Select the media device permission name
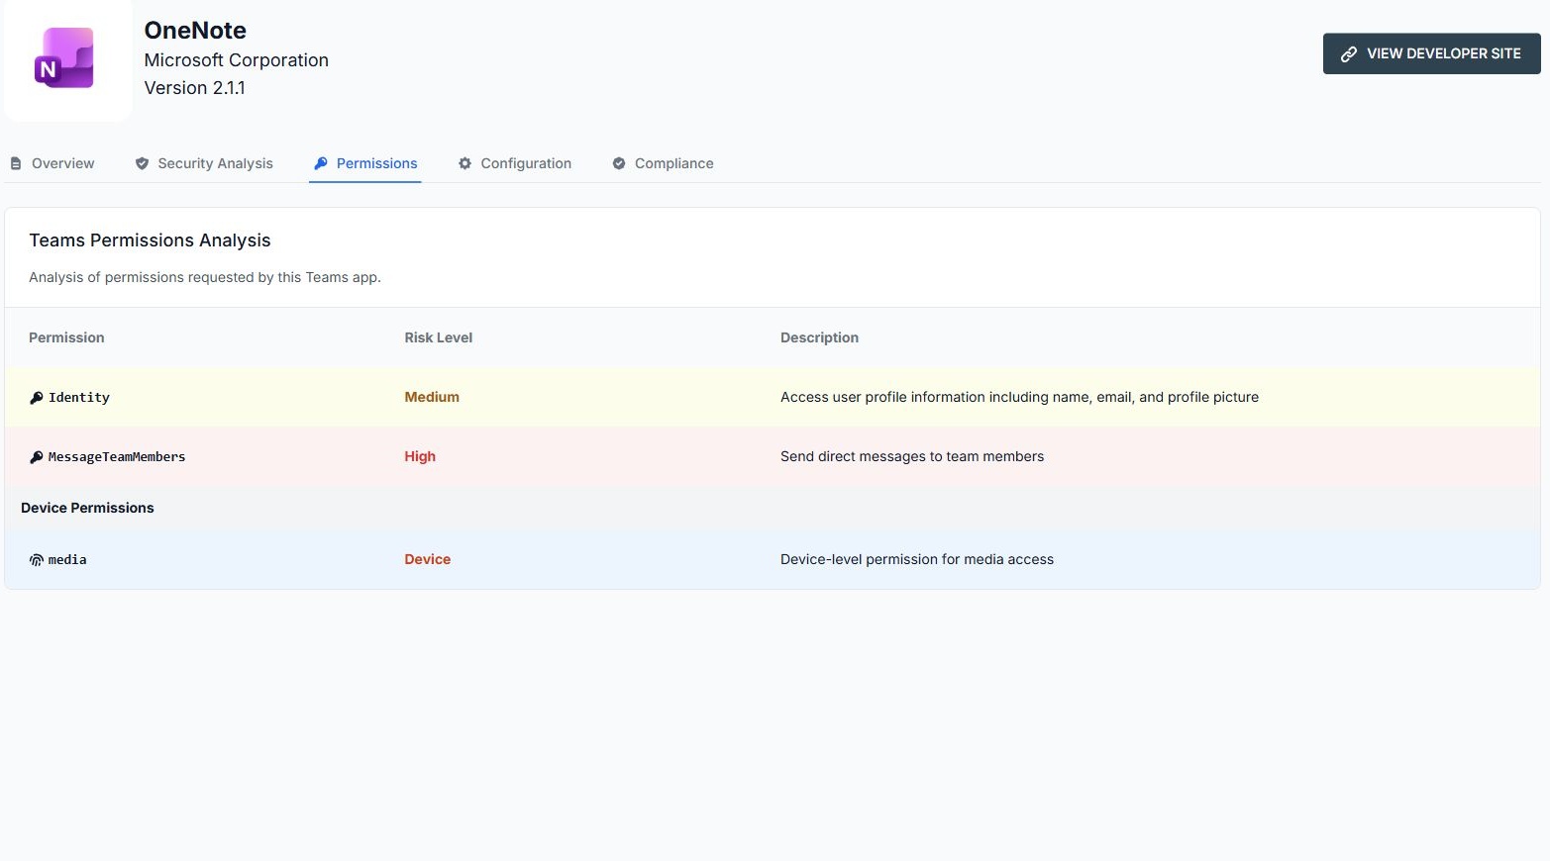 click(67, 560)
